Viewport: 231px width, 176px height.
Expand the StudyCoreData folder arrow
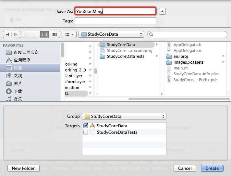coord(157,44)
